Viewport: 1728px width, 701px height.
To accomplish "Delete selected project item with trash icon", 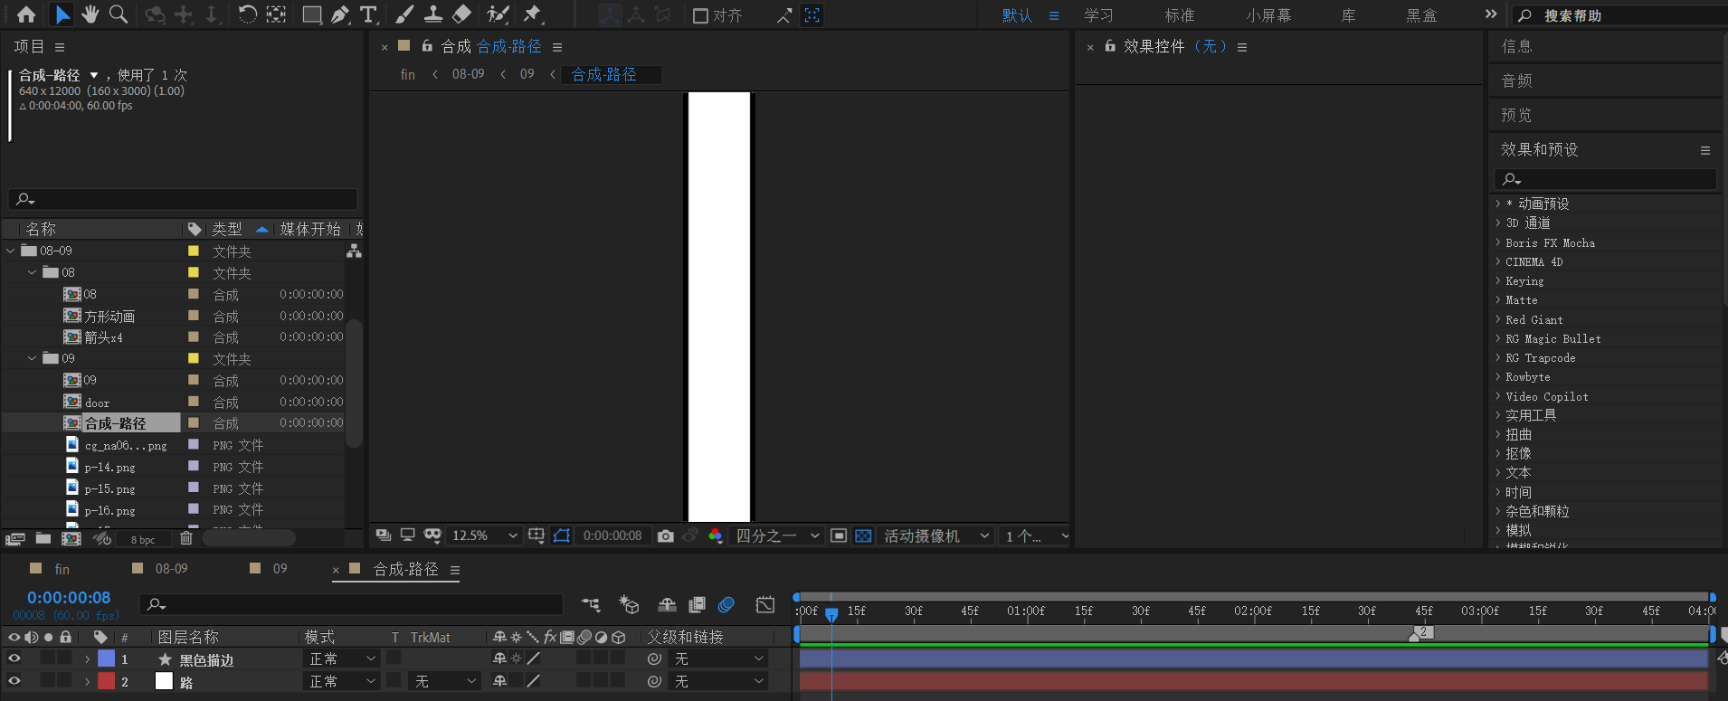I will (x=186, y=538).
